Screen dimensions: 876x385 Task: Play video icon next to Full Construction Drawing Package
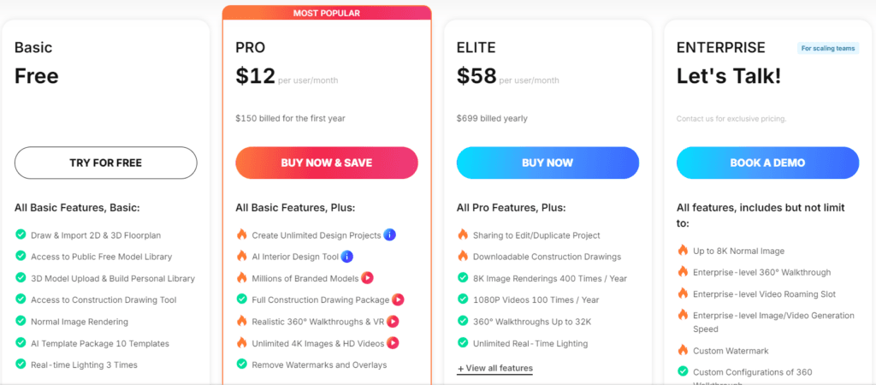(x=398, y=299)
